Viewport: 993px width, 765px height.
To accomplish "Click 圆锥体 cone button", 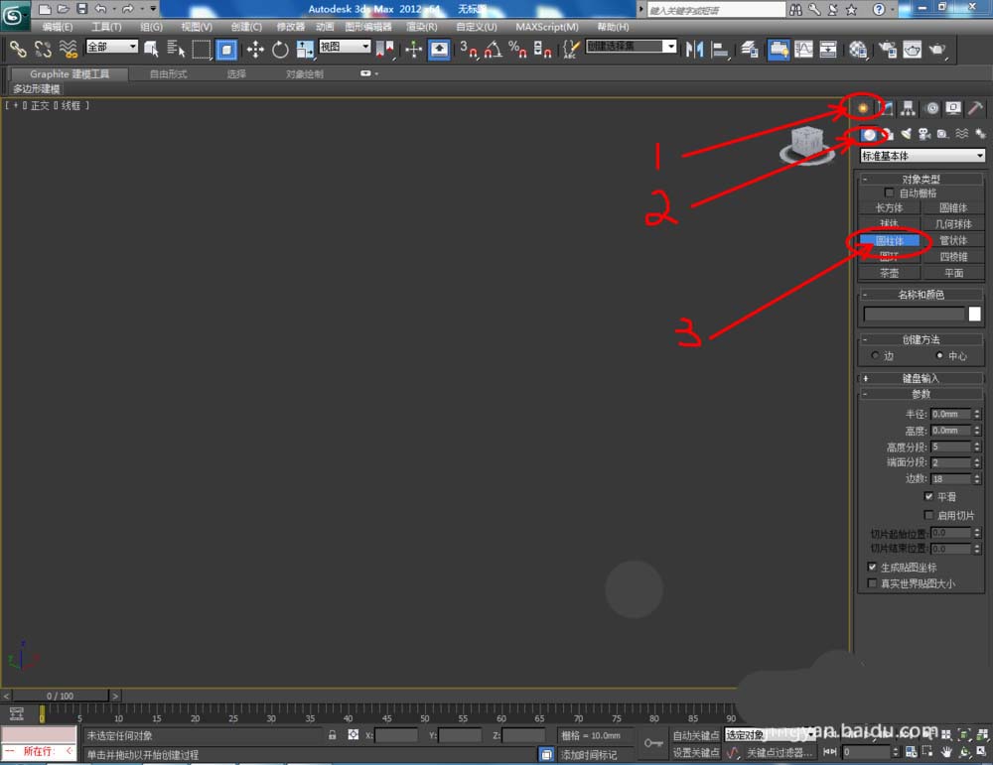I will point(953,207).
